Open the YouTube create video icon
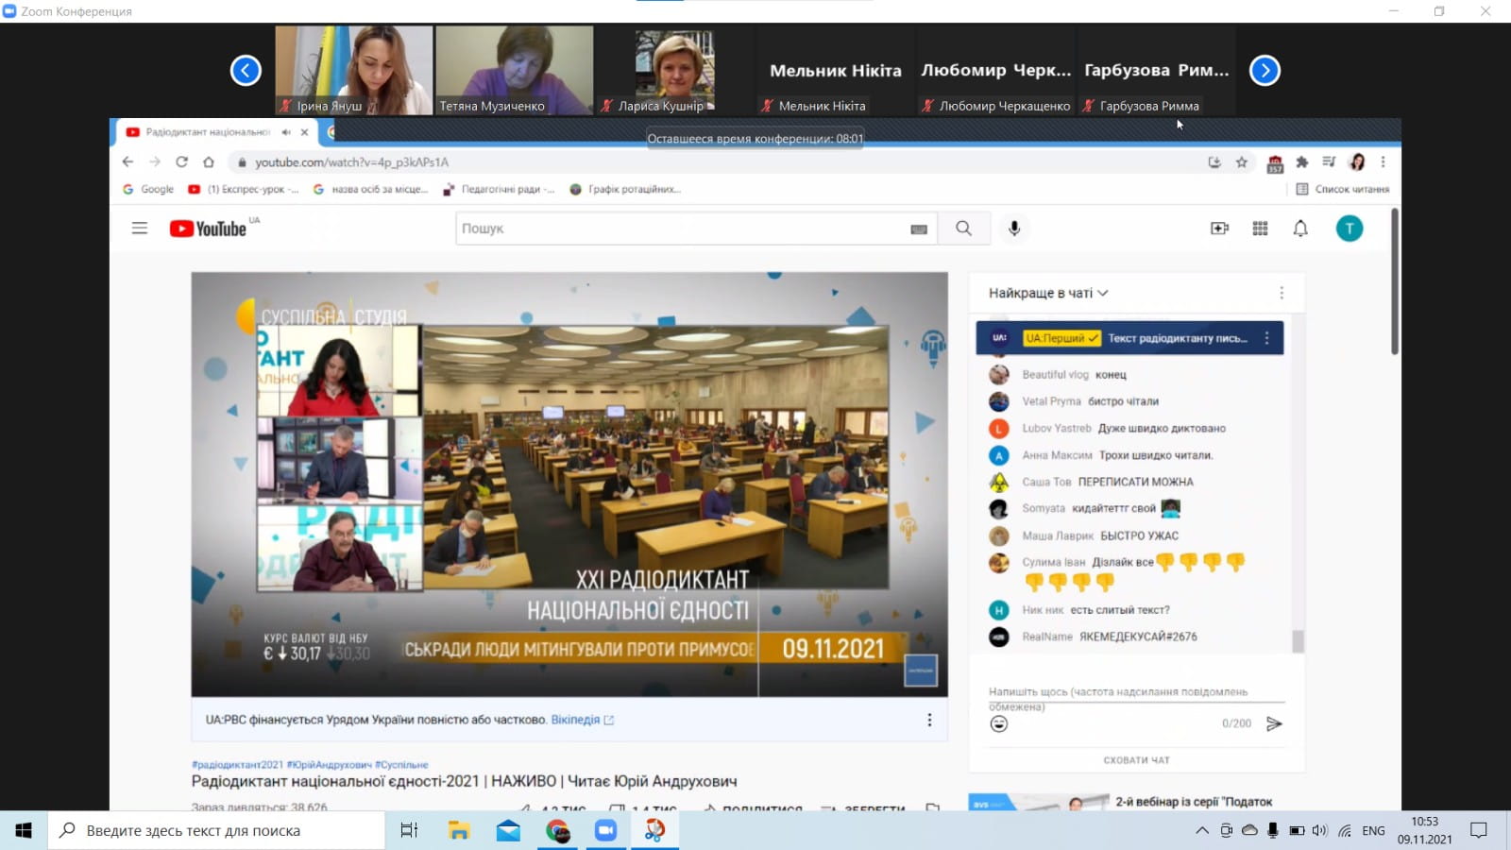 coord(1219,229)
